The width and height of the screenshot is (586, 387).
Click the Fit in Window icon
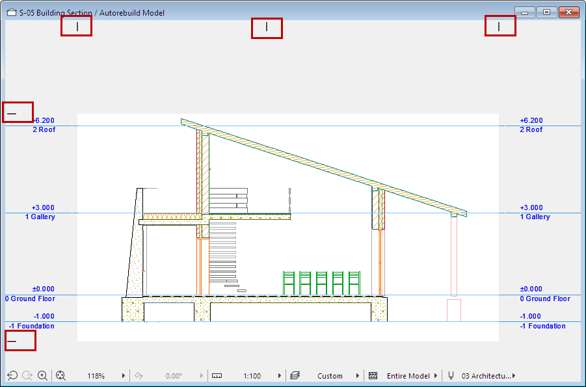60,375
